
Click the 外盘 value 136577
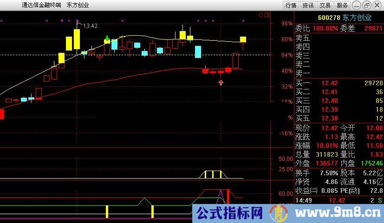tap(327, 163)
